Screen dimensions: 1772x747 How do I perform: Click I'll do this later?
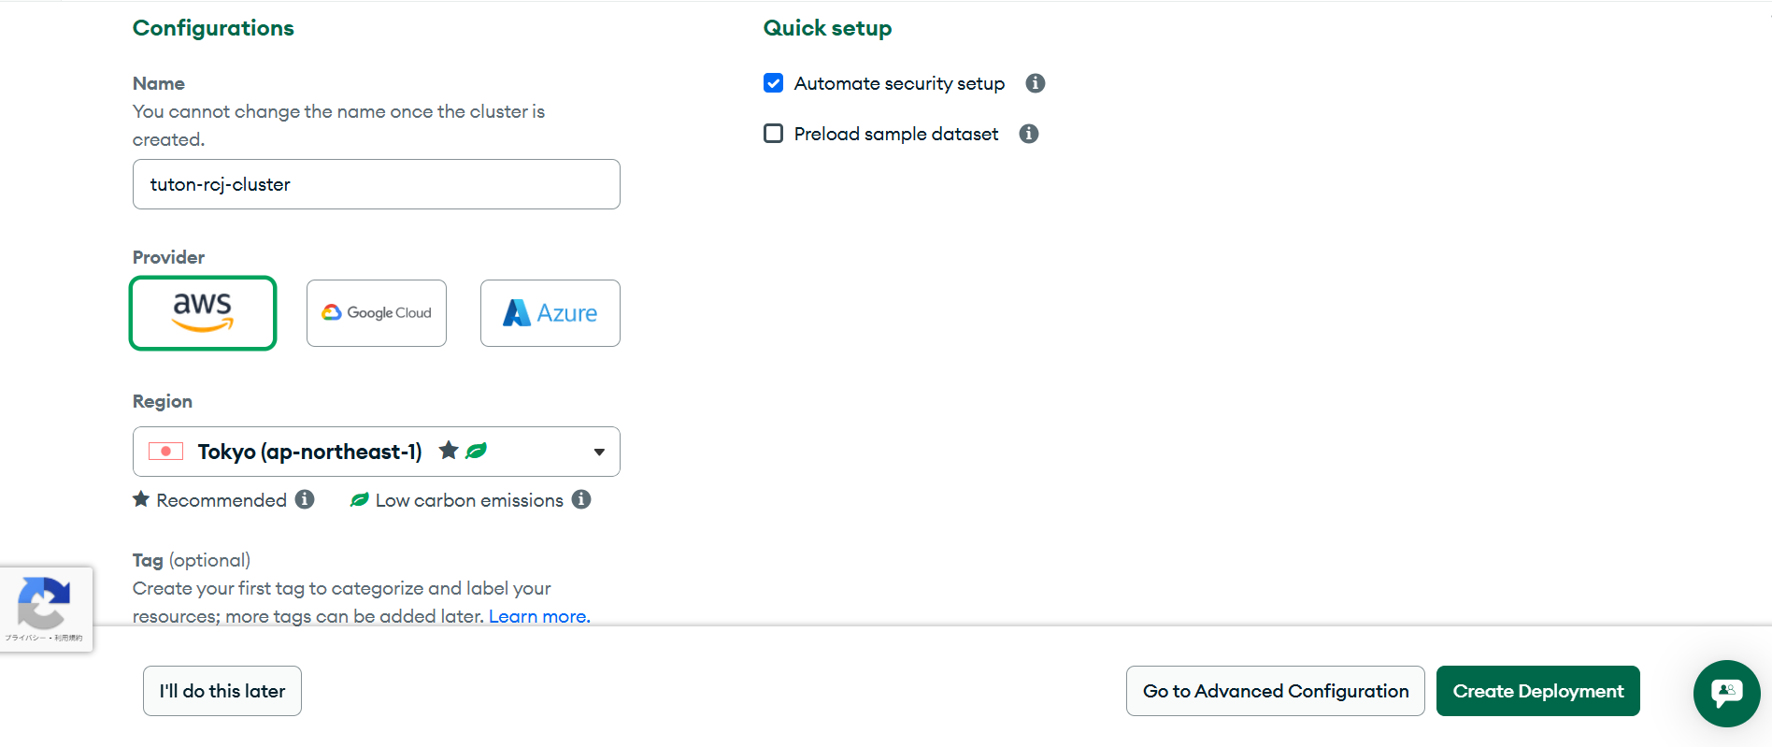click(222, 691)
